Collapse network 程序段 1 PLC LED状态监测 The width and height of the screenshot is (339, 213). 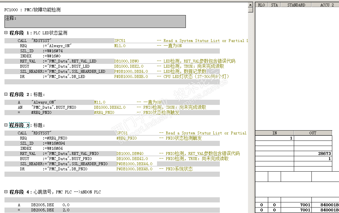6,33
